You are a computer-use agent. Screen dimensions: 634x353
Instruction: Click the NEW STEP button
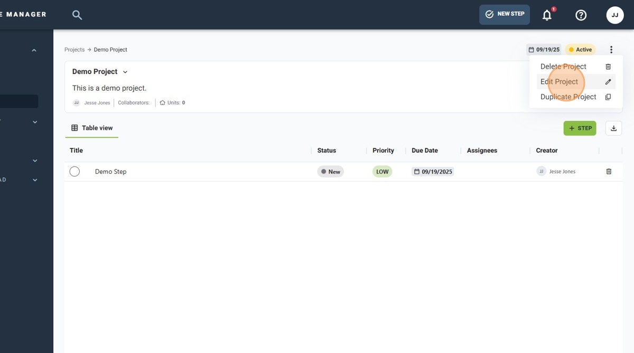[505, 14]
